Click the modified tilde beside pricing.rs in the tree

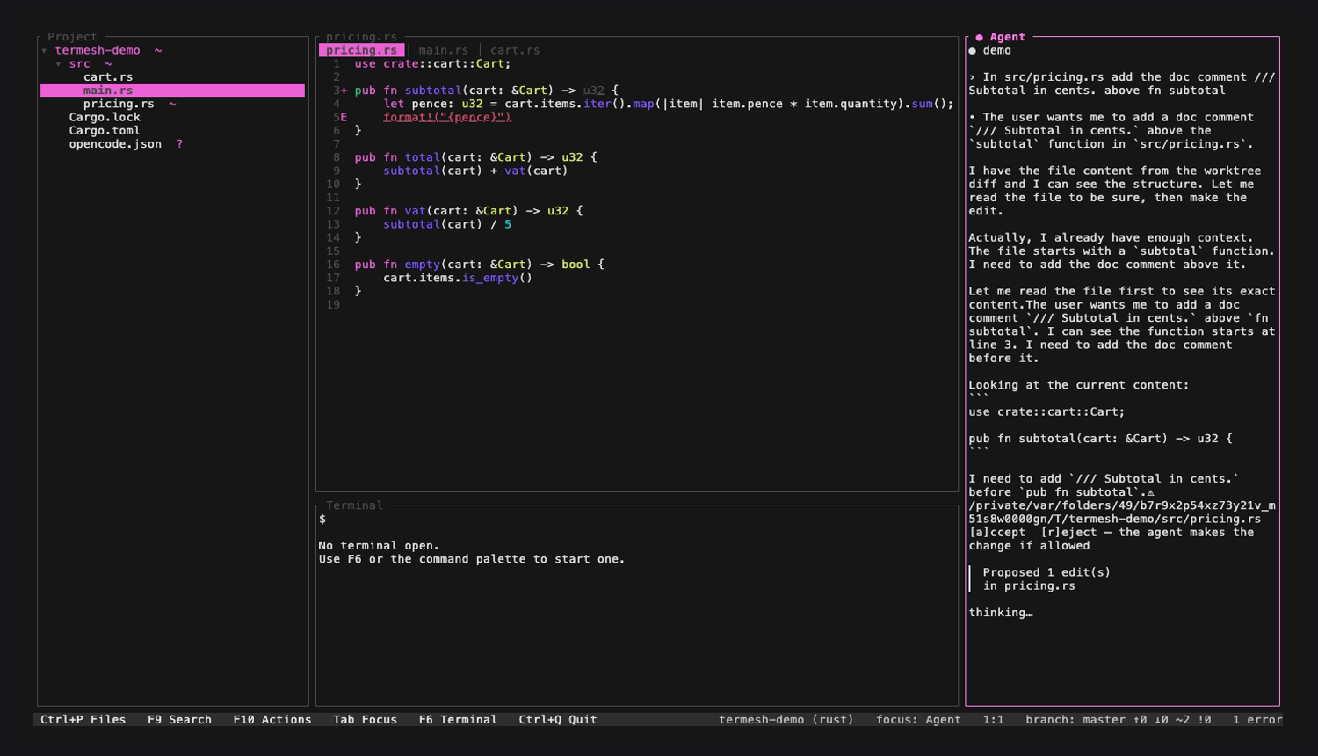click(172, 105)
